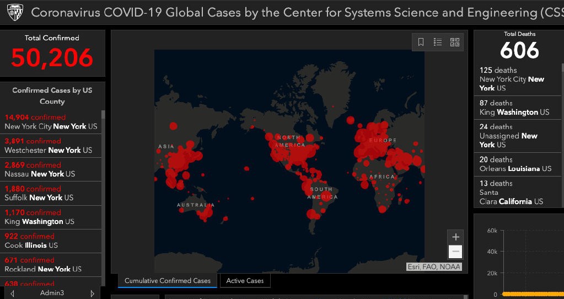Open the map bookmarks icon

[421, 42]
